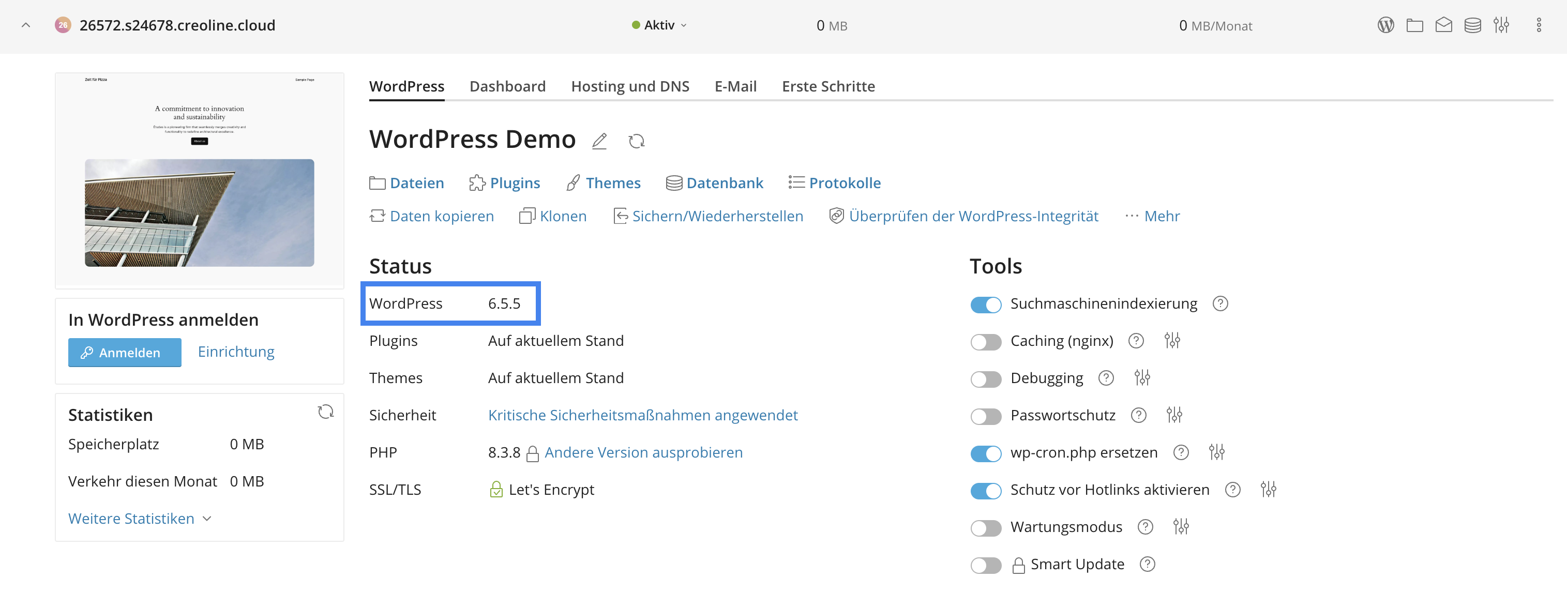The image size is (1567, 608).
Task: Refresh the WordPress Demo installation info
Action: point(636,141)
